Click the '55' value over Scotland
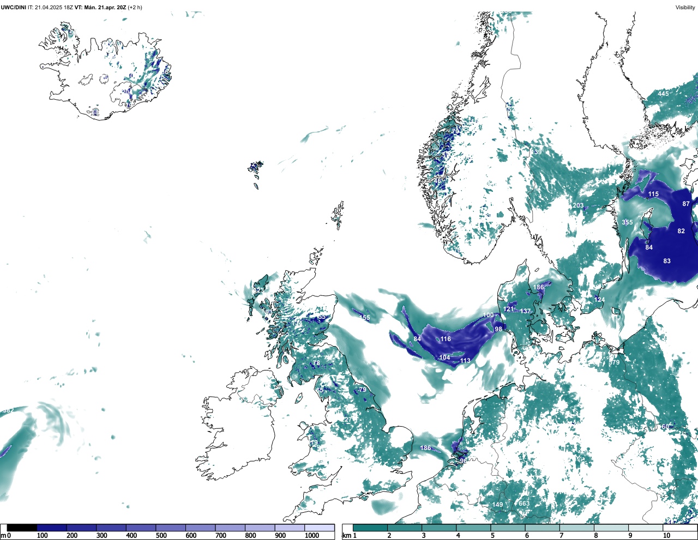 click(322, 317)
